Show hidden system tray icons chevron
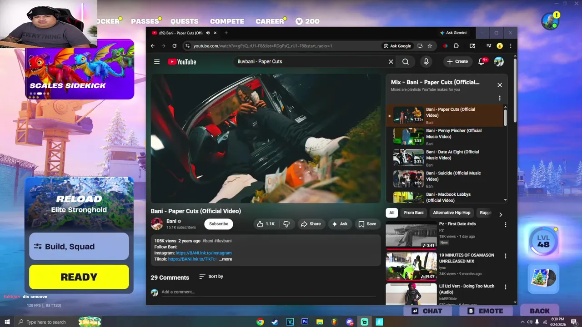Screen dimensions: 582x327 (522, 322)
